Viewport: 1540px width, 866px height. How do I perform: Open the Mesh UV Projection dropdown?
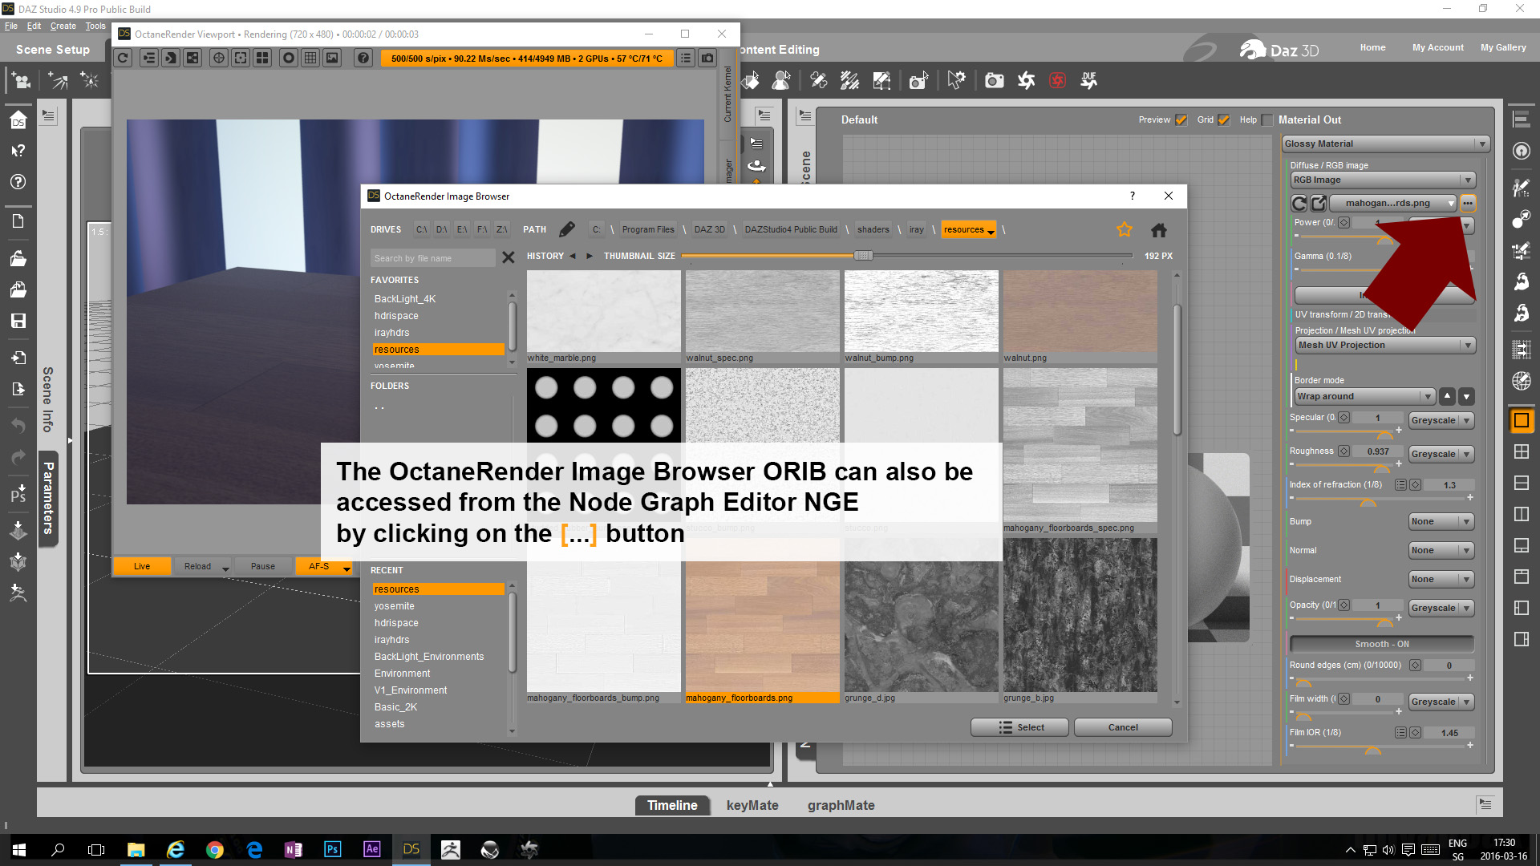tap(1385, 345)
